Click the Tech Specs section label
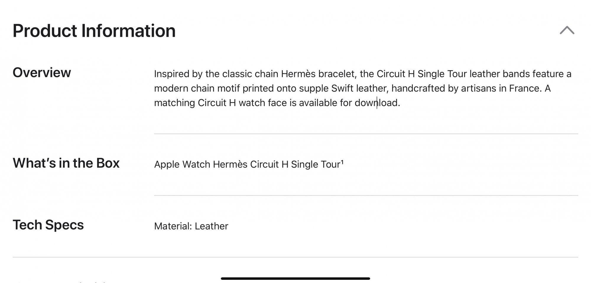Screen dimensions: 591x283 (48, 225)
